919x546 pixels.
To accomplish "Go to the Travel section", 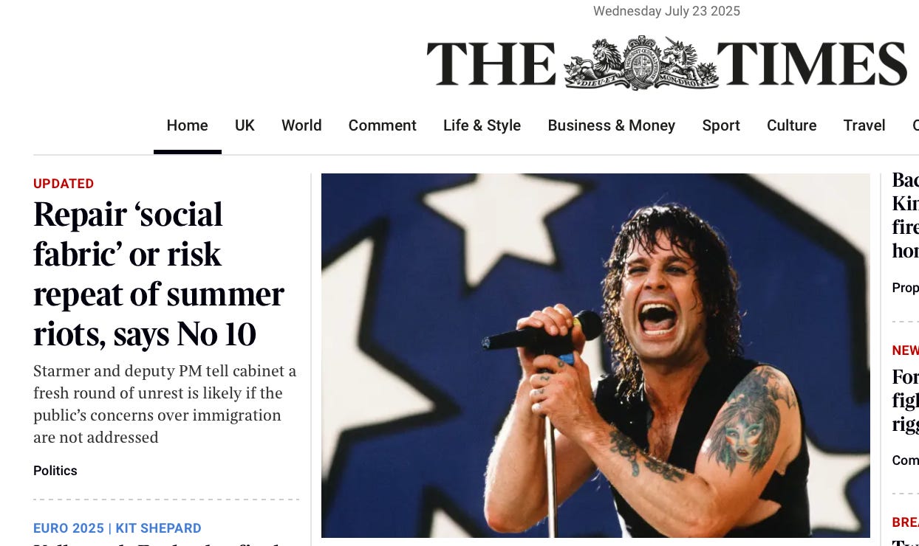I will (x=864, y=125).
